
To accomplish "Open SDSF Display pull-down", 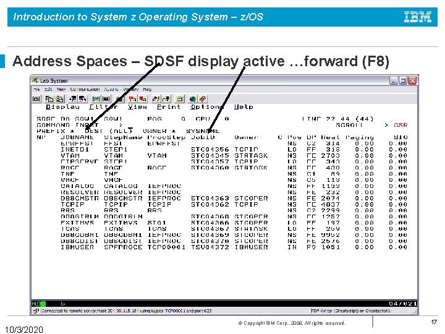I will [62, 107].
